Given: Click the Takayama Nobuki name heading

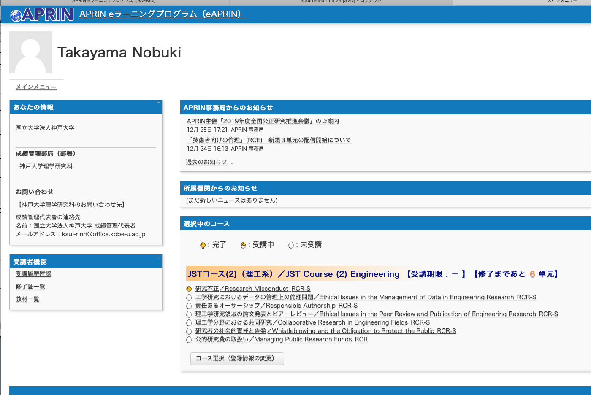Looking at the screenshot, I should click(119, 52).
